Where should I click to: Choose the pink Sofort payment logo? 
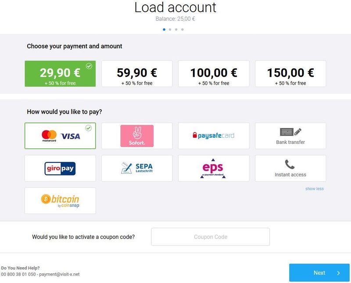137,136
